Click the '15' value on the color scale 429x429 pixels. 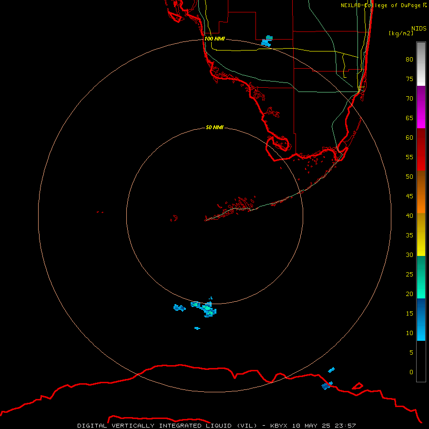(x=409, y=314)
